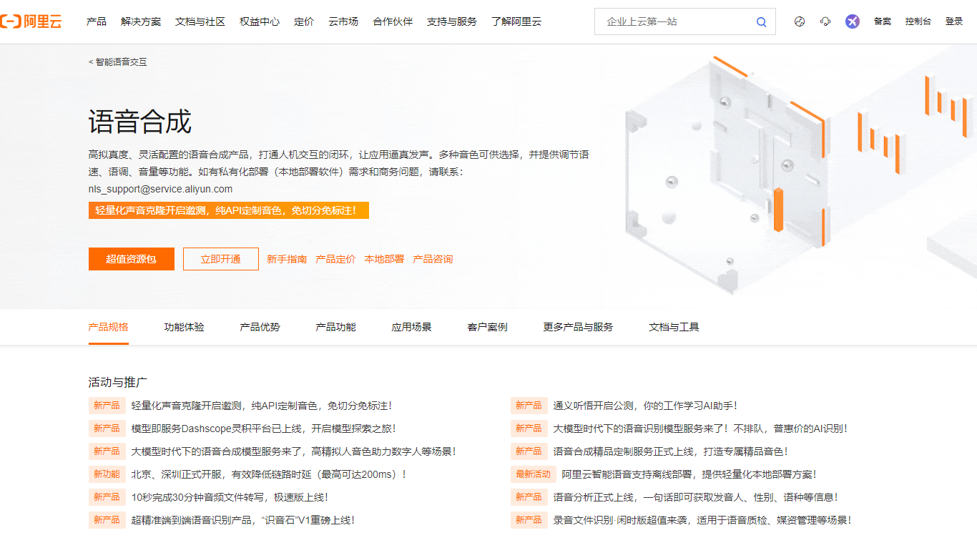Open 通义听悟开启公测 item
The height and width of the screenshot is (558, 977).
(x=645, y=406)
